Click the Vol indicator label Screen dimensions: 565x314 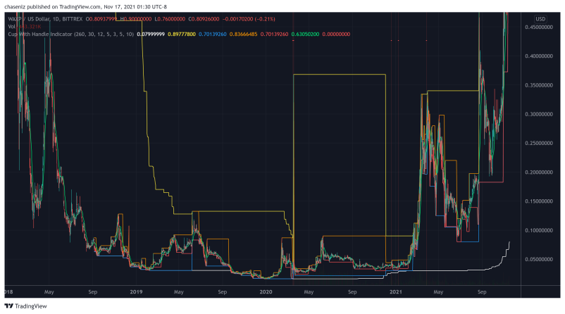tap(11, 26)
